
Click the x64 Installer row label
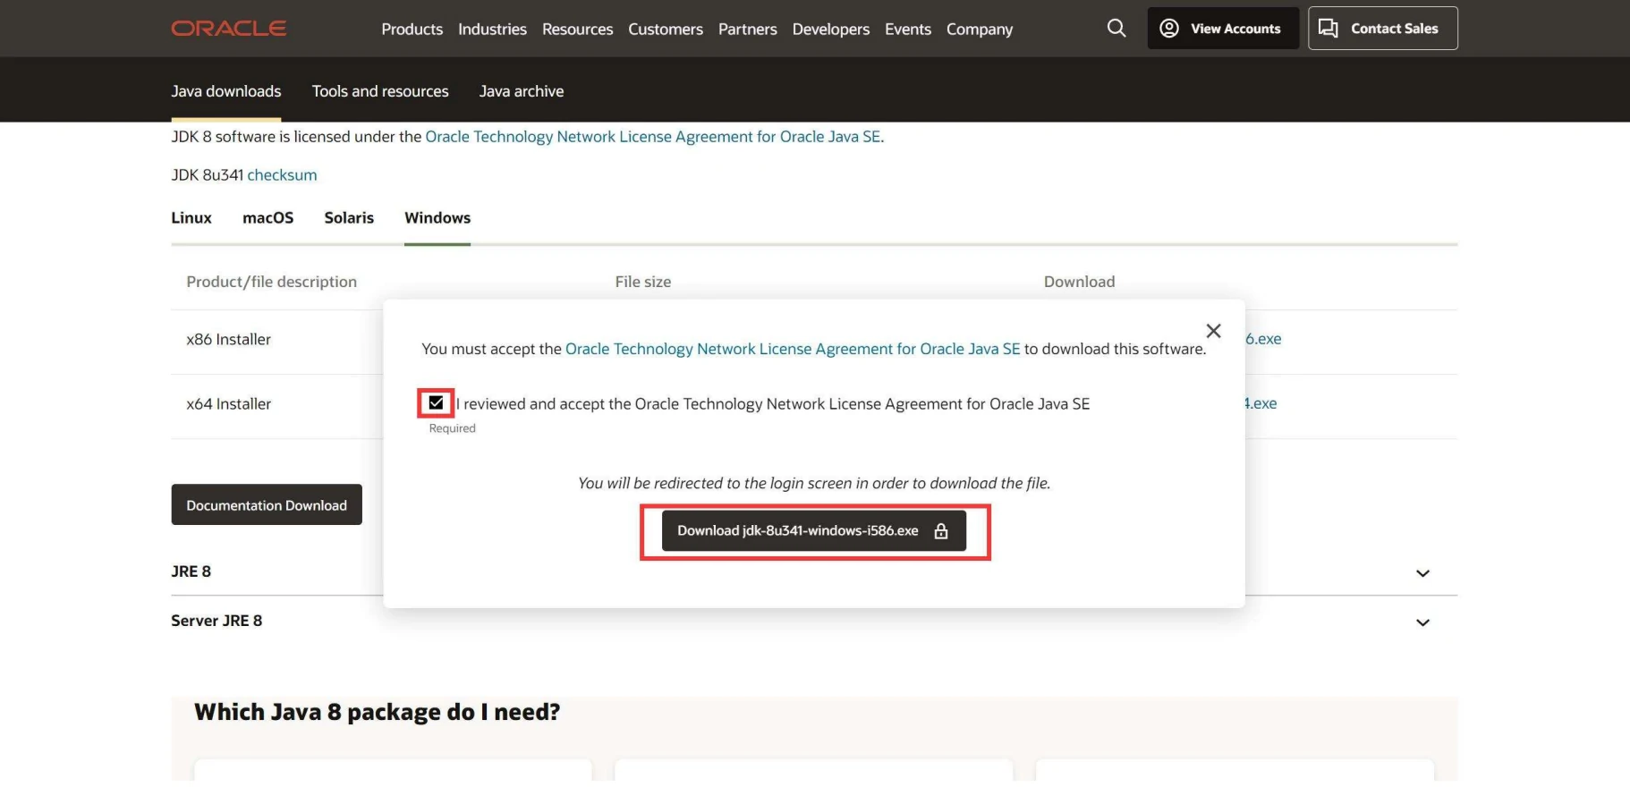[x=228, y=404]
